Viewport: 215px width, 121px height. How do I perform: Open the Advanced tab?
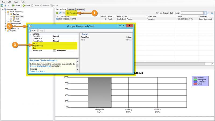click(80, 10)
